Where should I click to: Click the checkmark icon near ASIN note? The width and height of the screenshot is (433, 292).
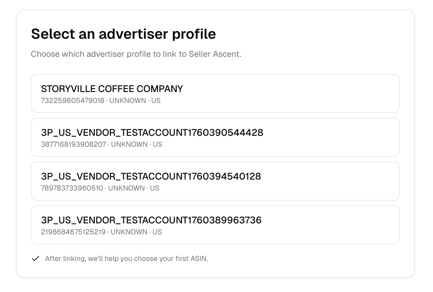pyautogui.click(x=36, y=258)
